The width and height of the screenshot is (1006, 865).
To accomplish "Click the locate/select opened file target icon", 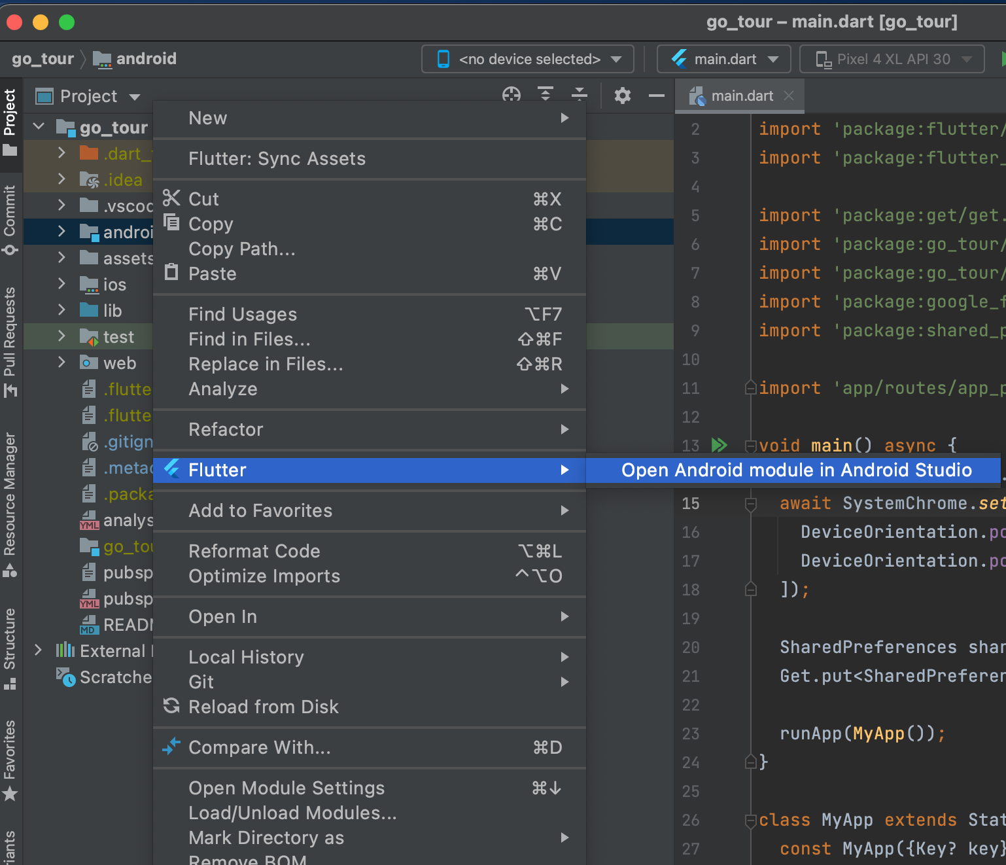I will [511, 96].
